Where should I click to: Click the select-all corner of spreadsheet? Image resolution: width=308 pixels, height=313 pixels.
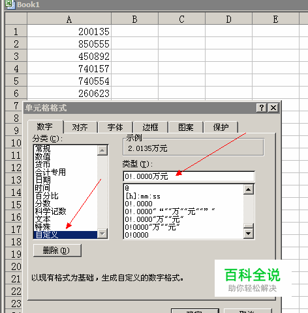pos(16,19)
